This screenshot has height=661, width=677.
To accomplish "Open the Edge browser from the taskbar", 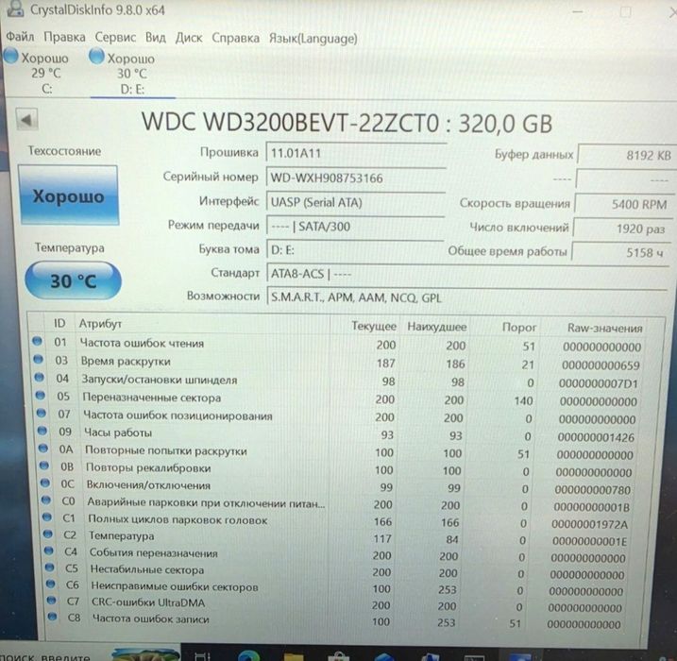I will (x=248, y=655).
